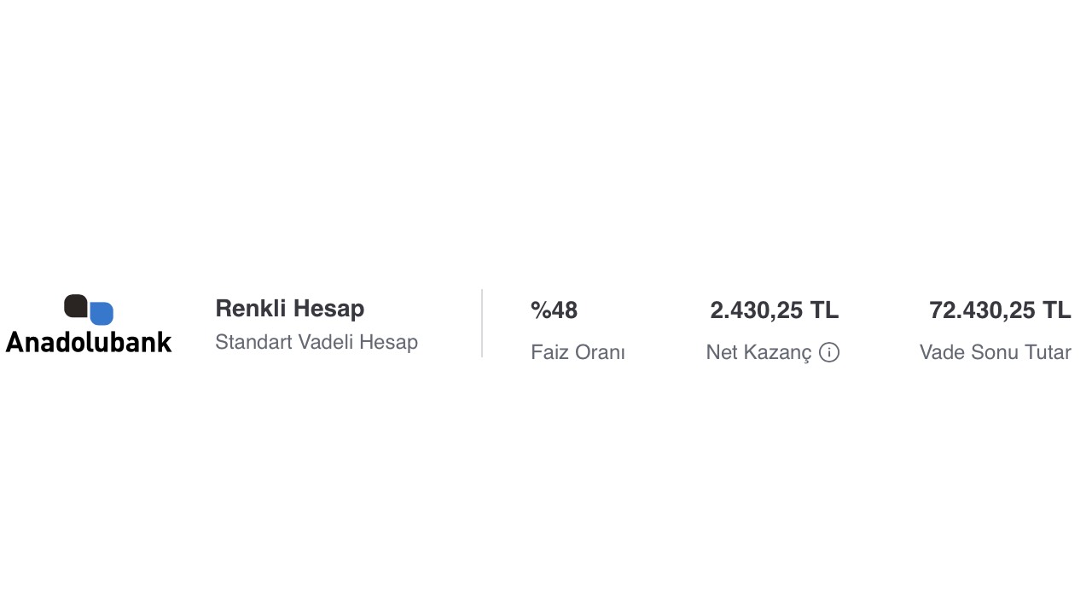The width and height of the screenshot is (1092, 614).
Task: Click the Vade Sonu Tutar label
Action: pyautogui.click(x=995, y=352)
